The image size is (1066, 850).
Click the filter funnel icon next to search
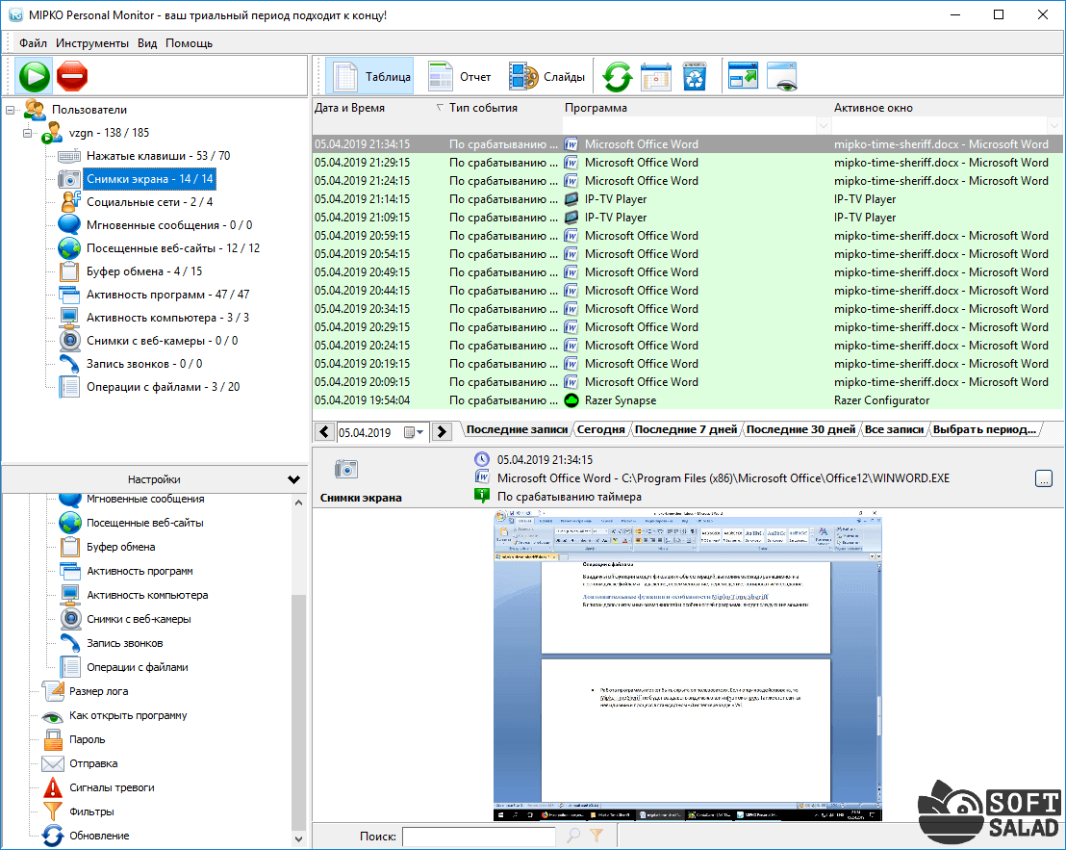coord(596,837)
